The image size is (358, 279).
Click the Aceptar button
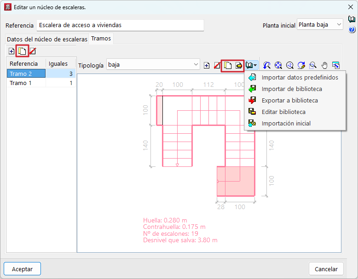[x=23, y=269]
